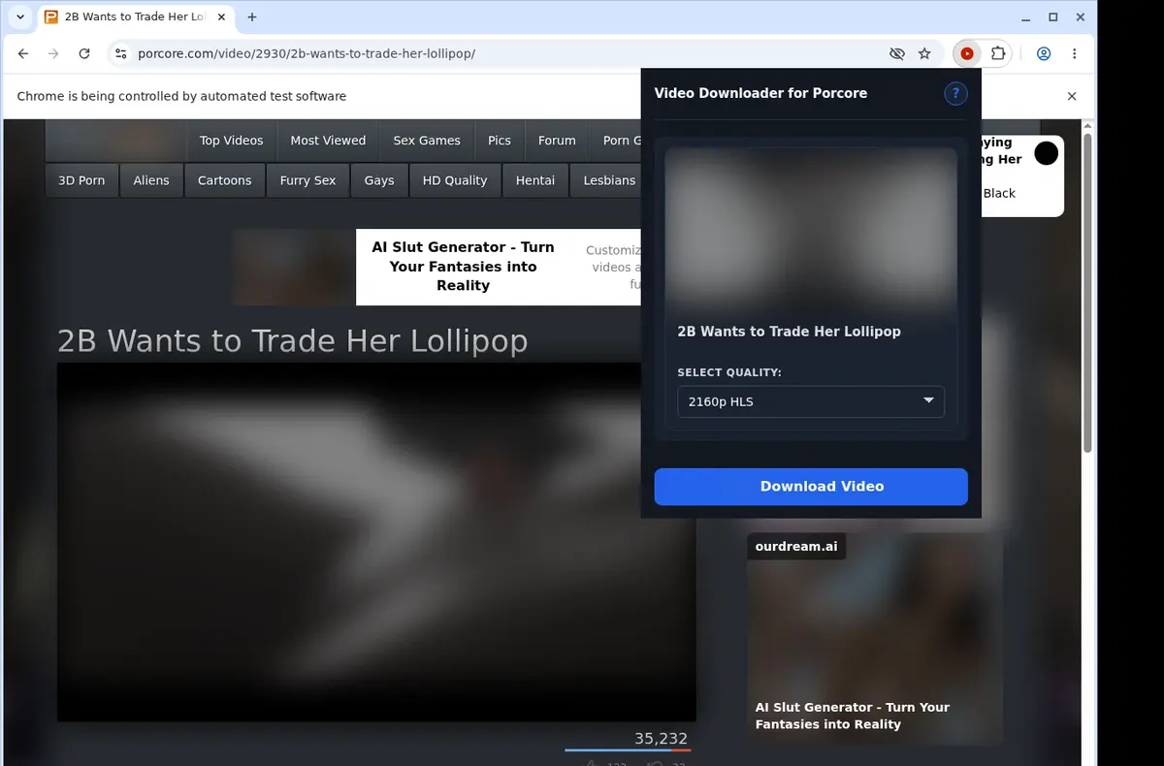This screenshot has width=1164, height=766.
Task: Bookmark this page with the star
Action: pos(925,54)
